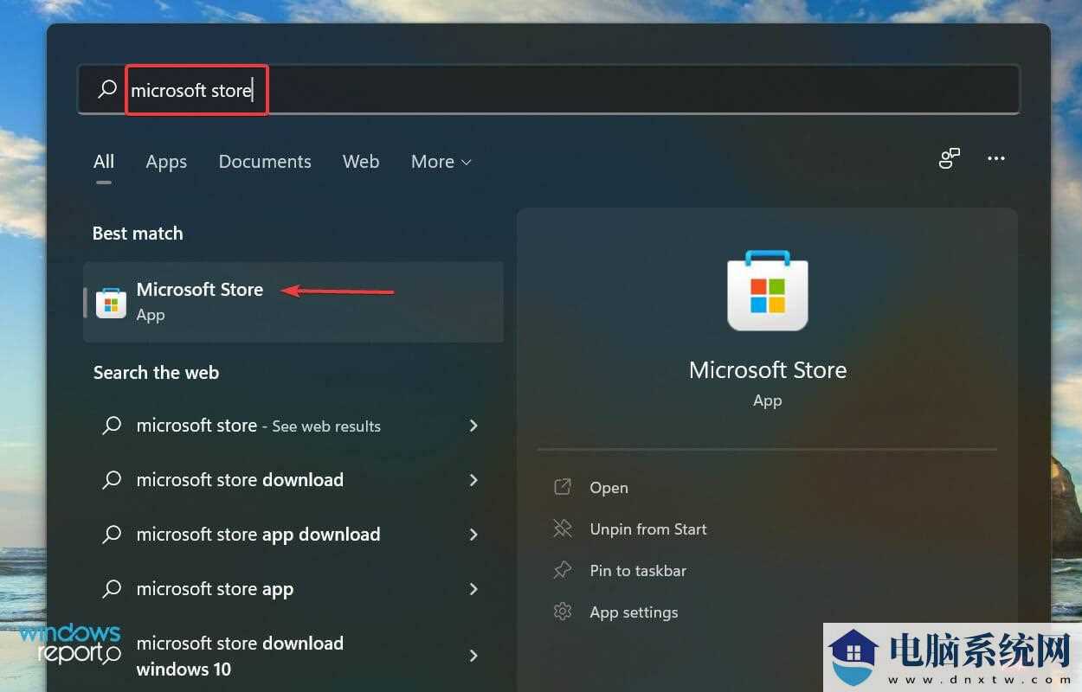This screenshot has height=692, width=1082.
Task: Open the ellipsis options menu
Action: click(995, 158)
